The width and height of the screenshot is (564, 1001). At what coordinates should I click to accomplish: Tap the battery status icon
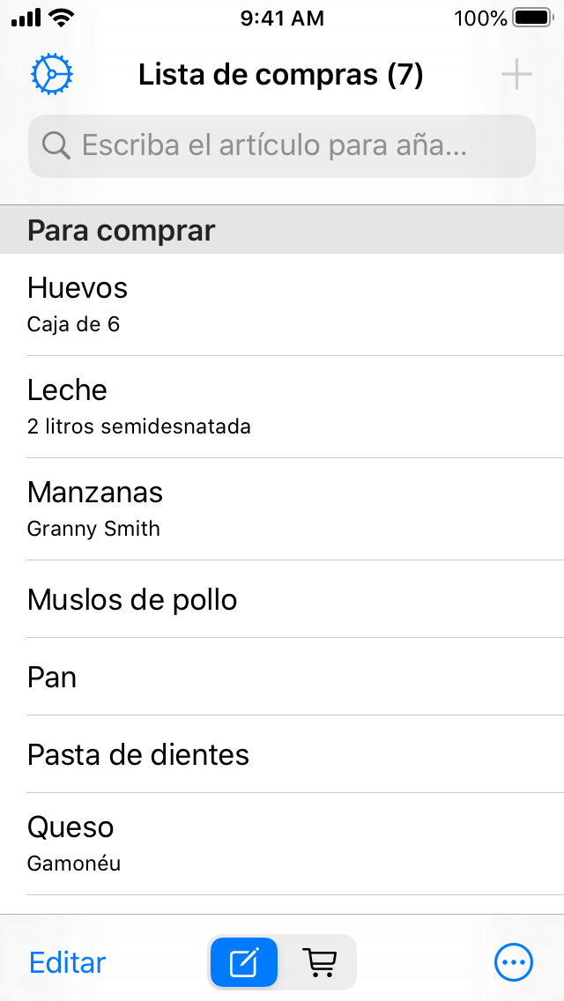(x=531, y=18)
